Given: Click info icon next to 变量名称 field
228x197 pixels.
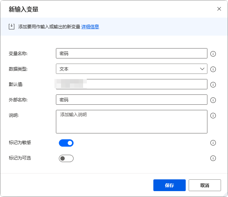Looking at the screenshot, I should [213, 54].
